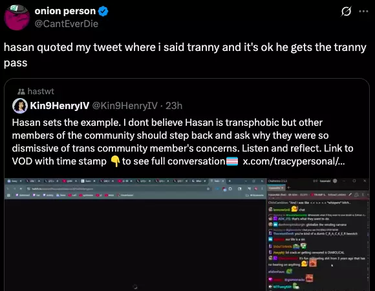Click the blue verified badge

[103, 11]
